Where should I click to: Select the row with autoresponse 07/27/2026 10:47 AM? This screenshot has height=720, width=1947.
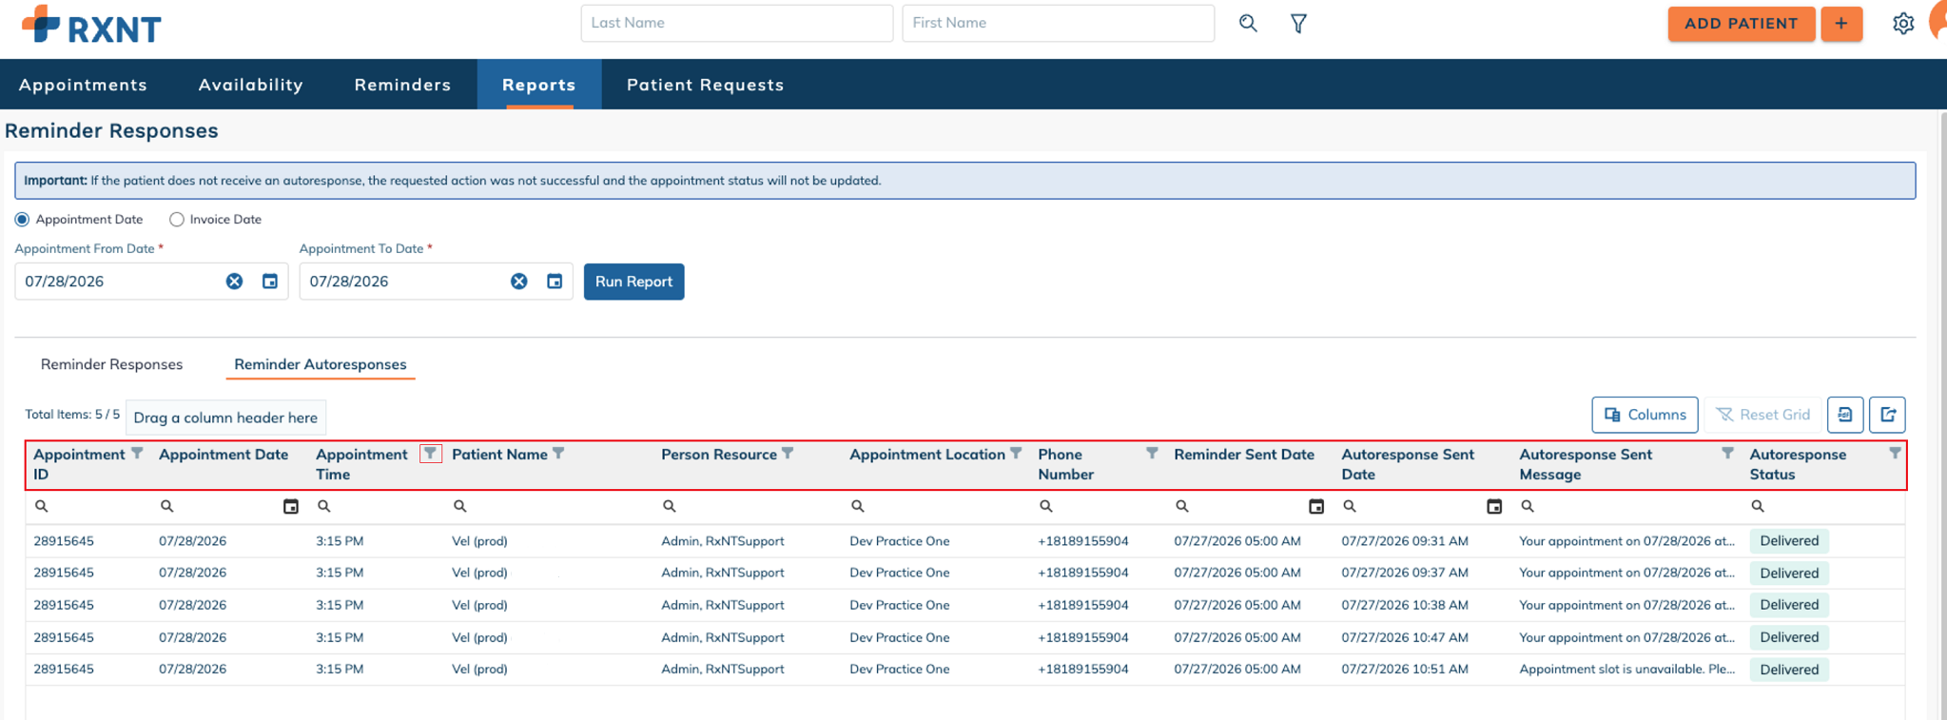[964, 637]
